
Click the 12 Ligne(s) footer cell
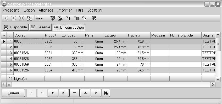tap(29, 79)
